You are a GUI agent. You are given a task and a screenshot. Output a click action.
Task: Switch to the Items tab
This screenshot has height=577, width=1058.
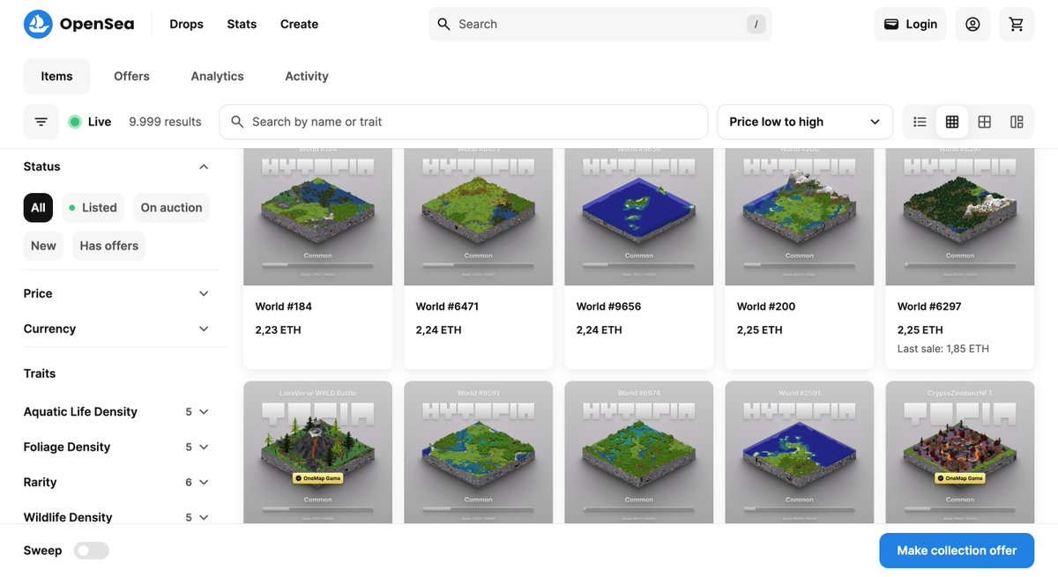(x=56, y=76)
